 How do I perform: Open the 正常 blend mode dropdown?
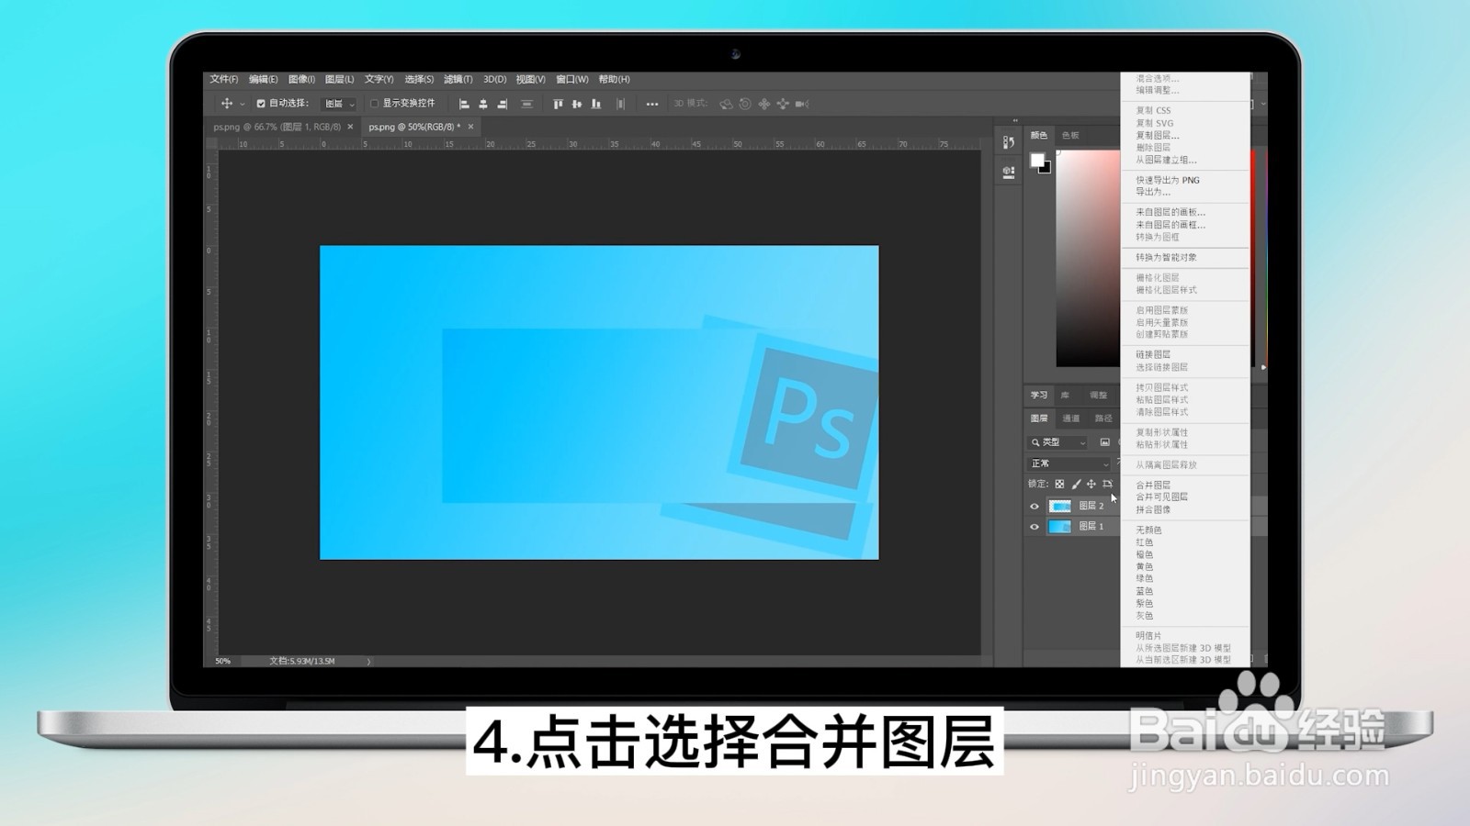tap(1069, 463)
